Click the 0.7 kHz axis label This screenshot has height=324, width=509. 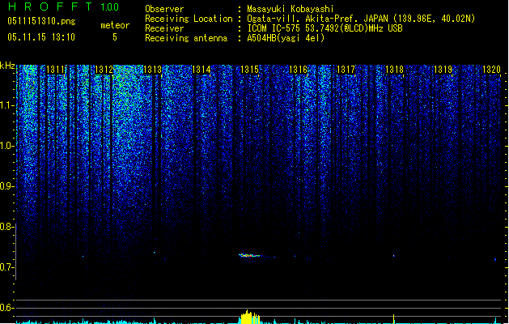click(7, 267)
